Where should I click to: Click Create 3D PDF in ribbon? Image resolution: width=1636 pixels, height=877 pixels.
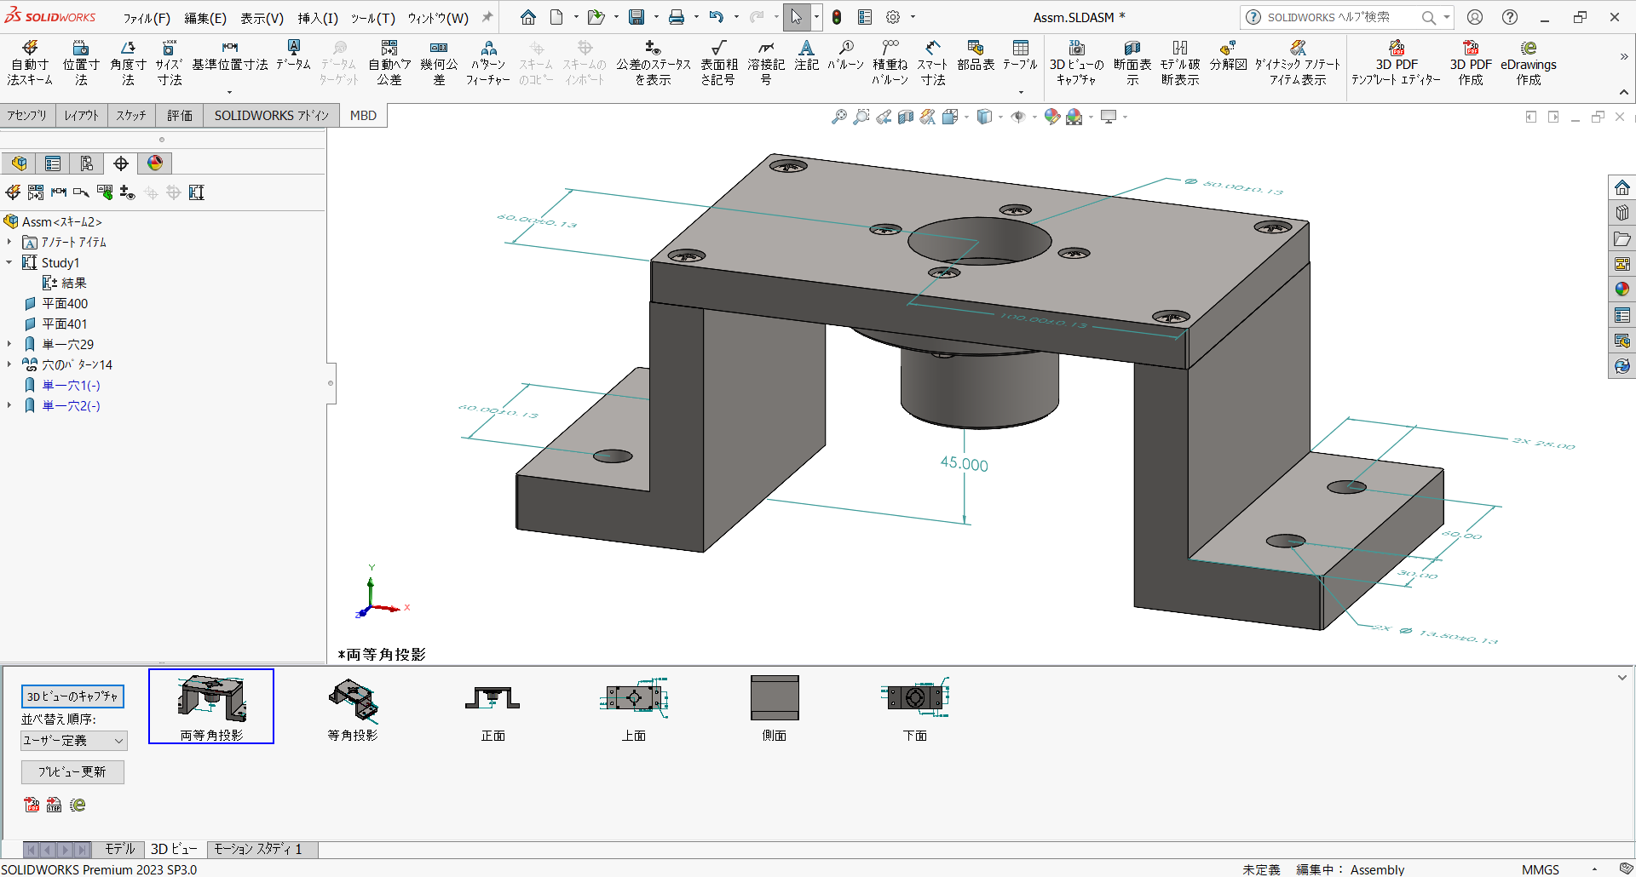tap(1471, 63)
